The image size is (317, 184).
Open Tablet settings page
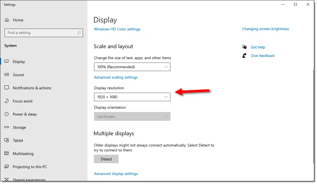tap(18, 140)
